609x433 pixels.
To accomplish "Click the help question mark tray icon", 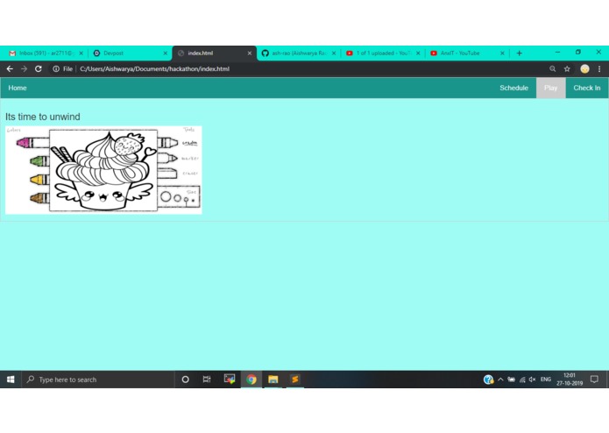I will [x=488, y=380].
